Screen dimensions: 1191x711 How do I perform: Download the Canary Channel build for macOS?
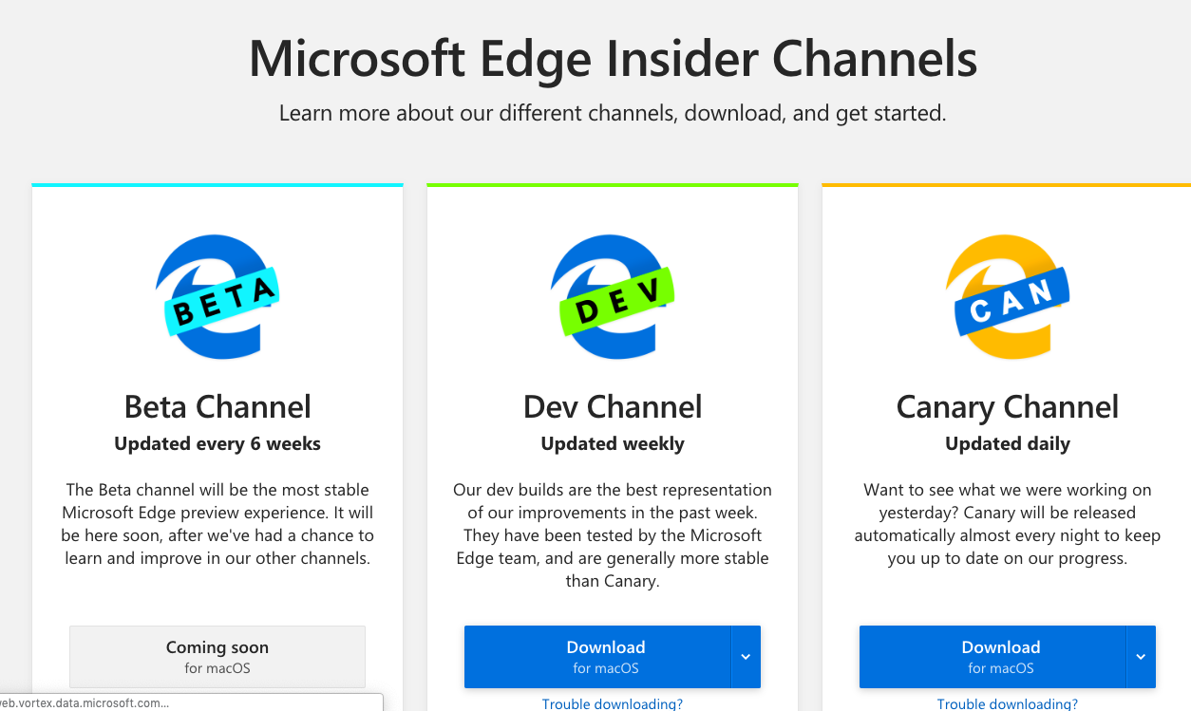992,656
